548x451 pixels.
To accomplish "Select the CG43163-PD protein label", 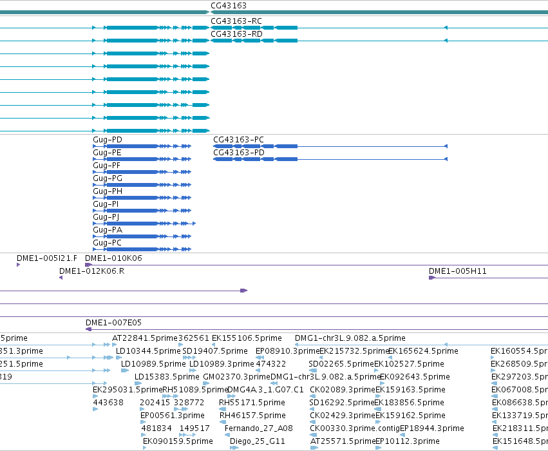I will [x=239, y=153].
